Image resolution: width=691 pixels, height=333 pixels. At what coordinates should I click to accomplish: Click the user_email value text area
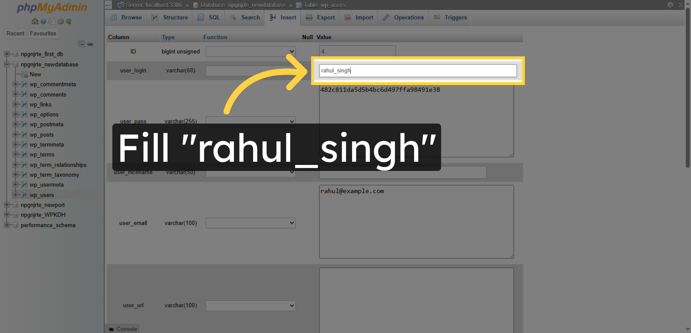coord(416,222)
